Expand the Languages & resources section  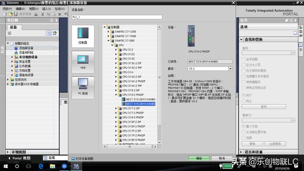point(241,152)
